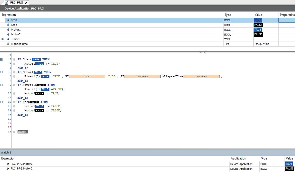Click the Watch 1 panel title
Image resolution: width=295 pixels, height=172 pixels.
tap(6, 152)
